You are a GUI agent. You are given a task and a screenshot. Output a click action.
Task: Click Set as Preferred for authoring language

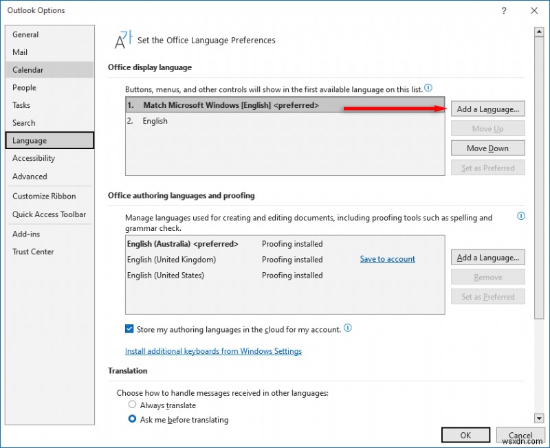487,297
